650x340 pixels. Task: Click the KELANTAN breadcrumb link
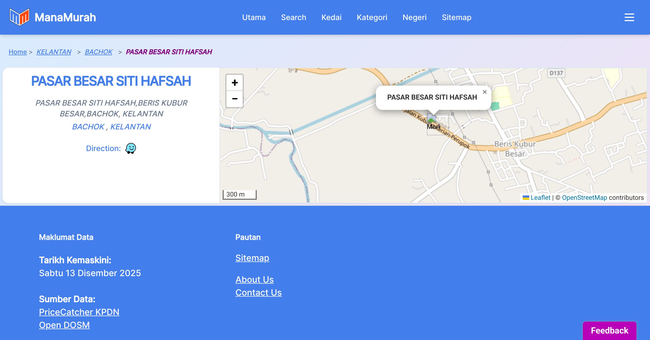point(54,52)
